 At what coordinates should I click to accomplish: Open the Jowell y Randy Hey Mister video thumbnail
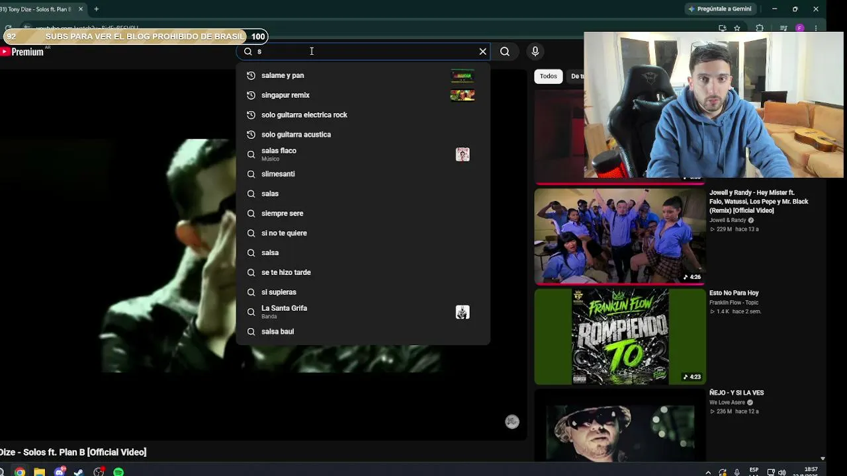[x=620, y=237]
